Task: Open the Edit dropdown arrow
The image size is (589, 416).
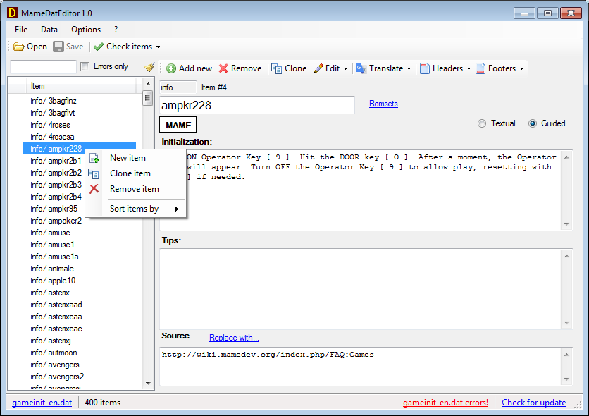Action: coord(347,69)
